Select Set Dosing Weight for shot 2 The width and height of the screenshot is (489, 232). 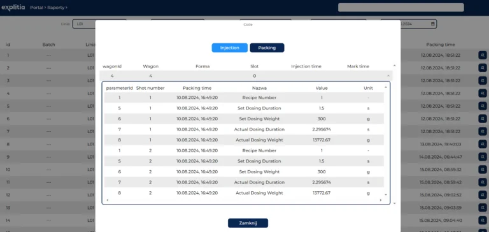tap(244, 171)
